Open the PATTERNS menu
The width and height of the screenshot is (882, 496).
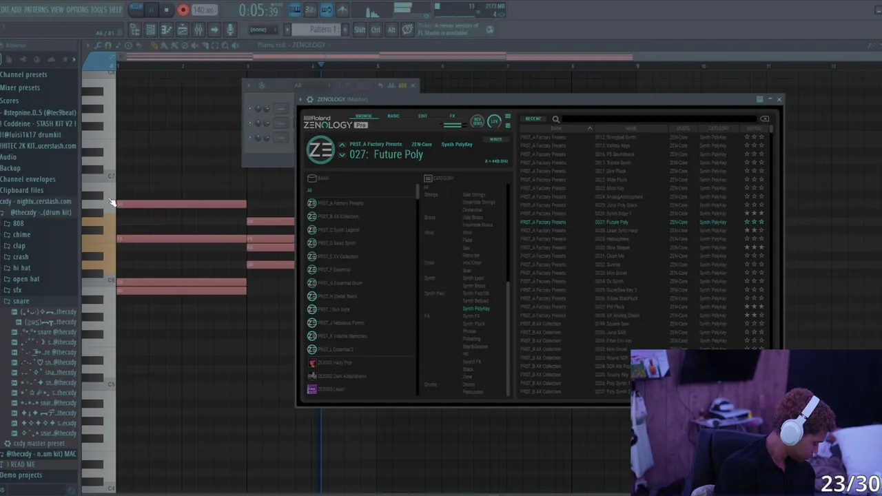pyautogui.click(x=36, y=10)
